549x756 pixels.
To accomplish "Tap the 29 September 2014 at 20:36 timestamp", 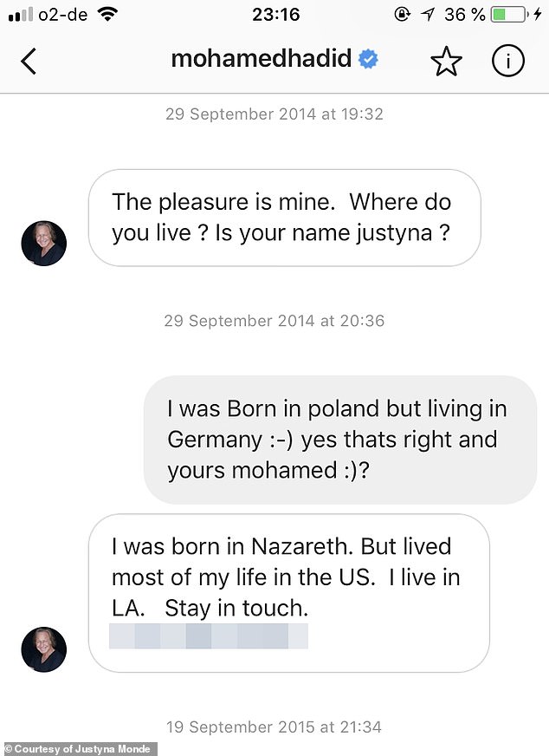I will 274,321.
